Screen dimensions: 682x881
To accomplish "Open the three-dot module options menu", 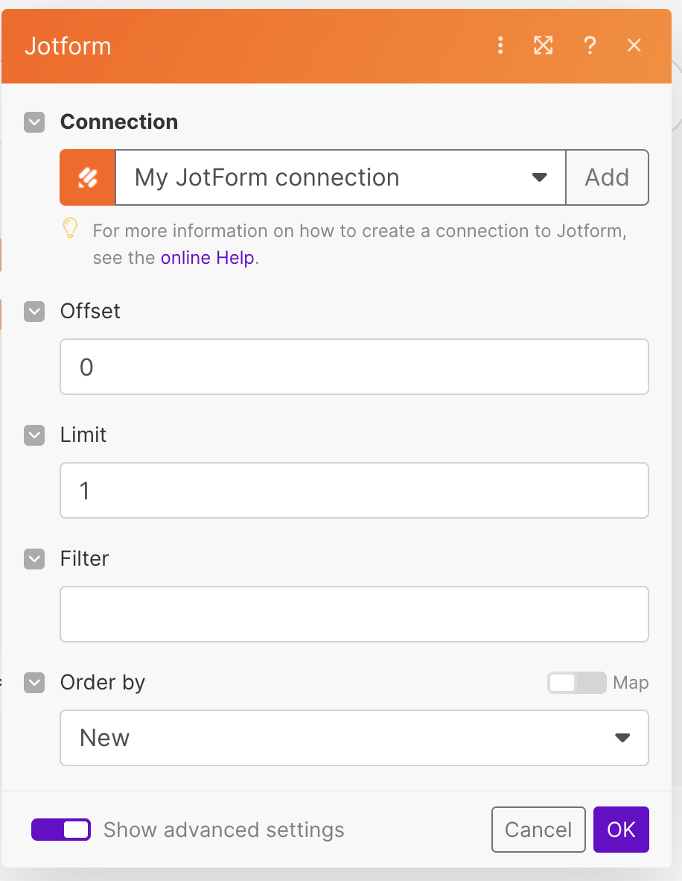I will 500,46.
